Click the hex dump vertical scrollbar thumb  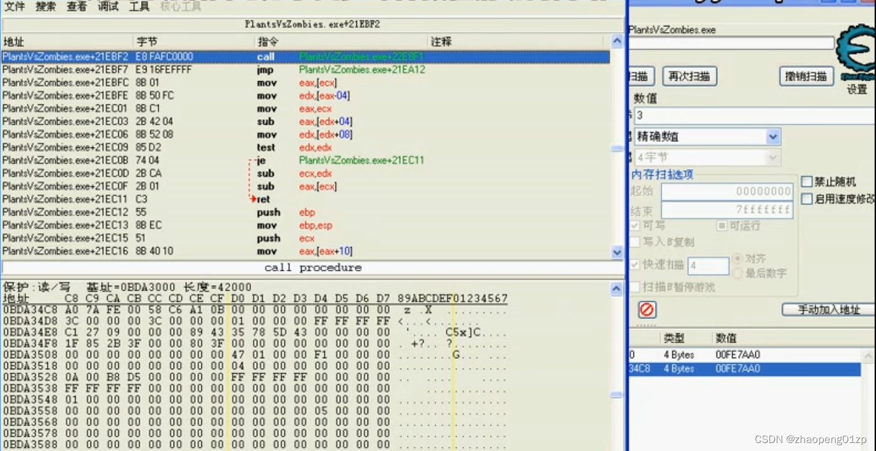(x=616, y=395)
